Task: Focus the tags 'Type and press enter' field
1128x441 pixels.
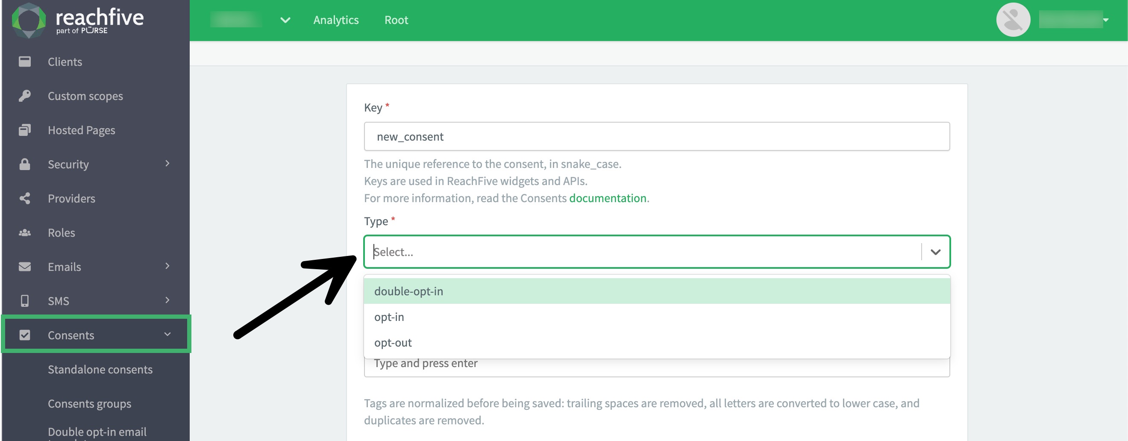Action: pos(657,366)
